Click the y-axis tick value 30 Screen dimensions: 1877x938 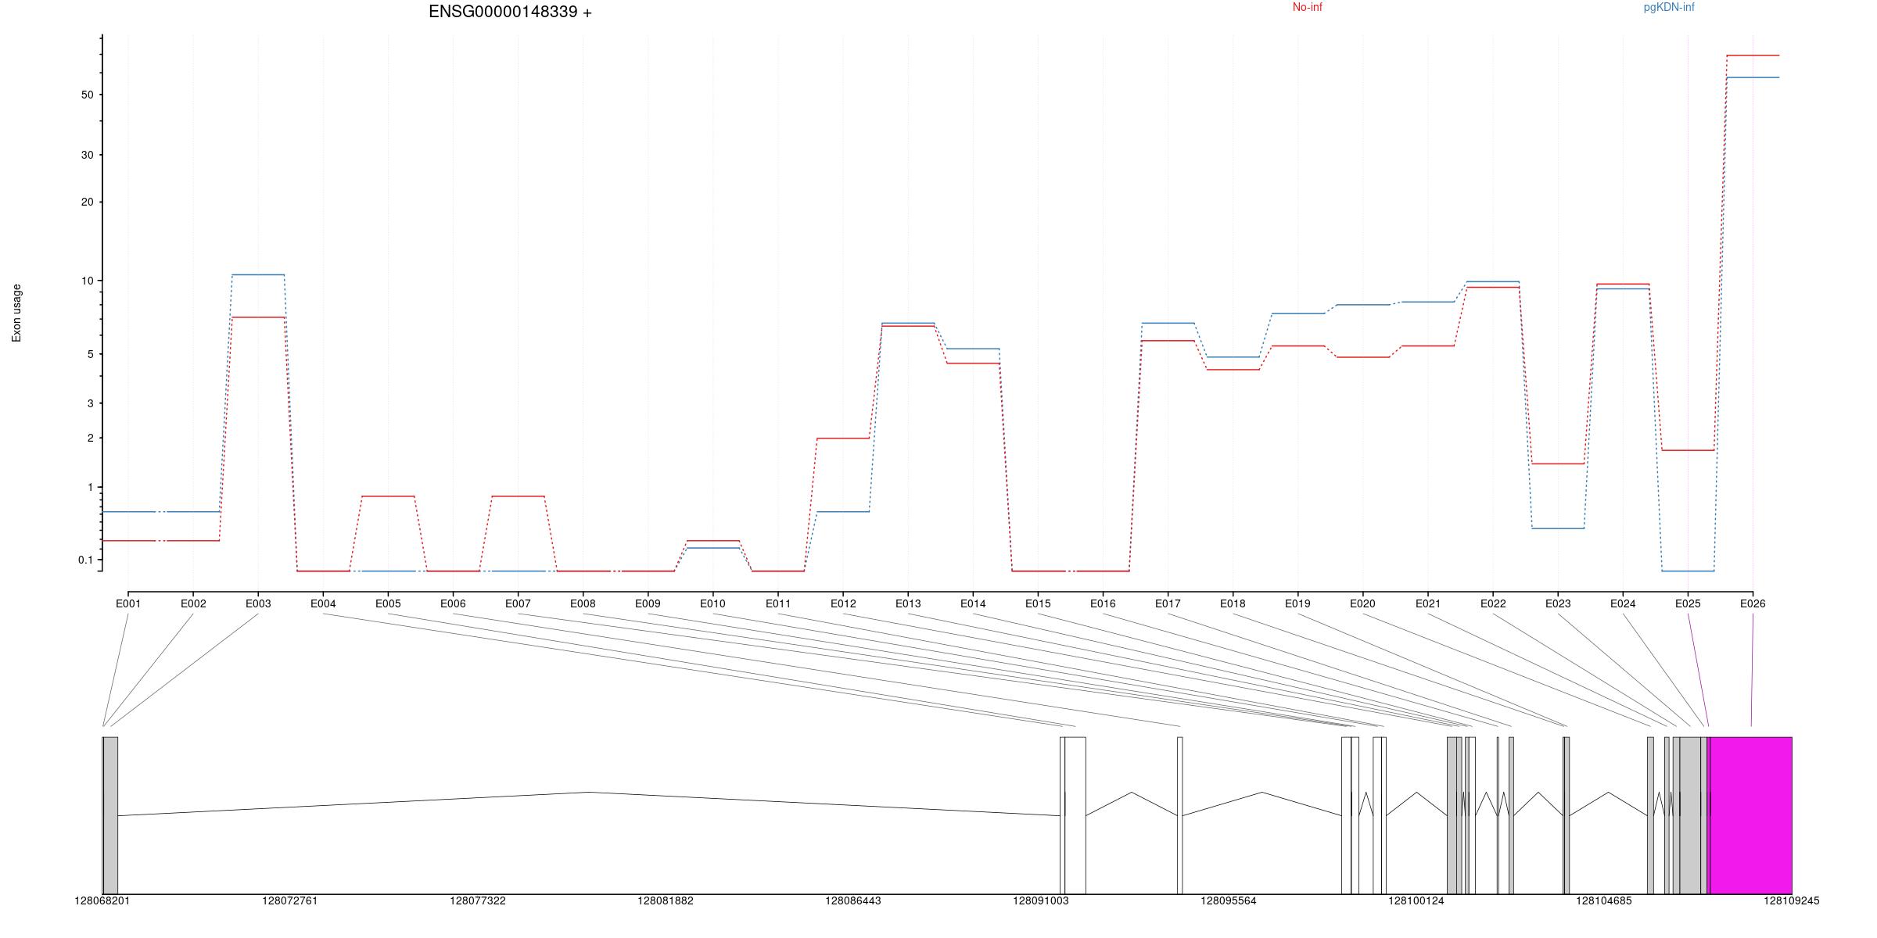(x=87, y=155)
